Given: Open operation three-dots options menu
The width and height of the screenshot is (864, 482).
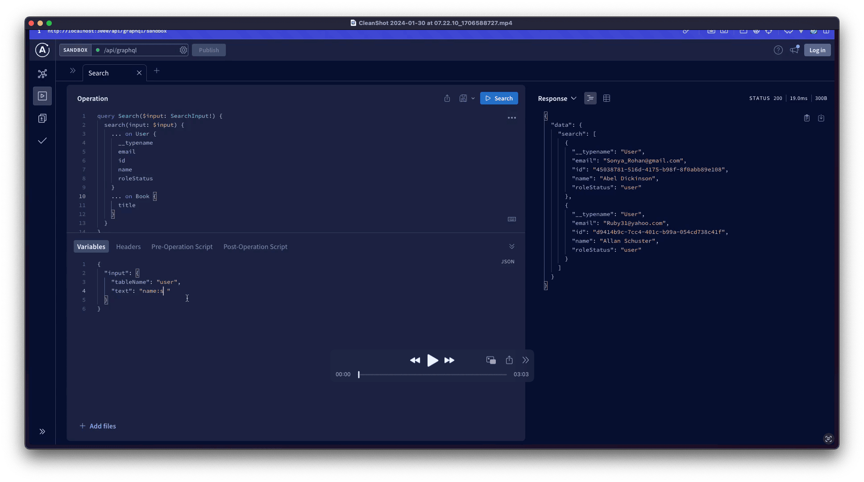Looking at the screenshot, I should [x=512, y=118].
